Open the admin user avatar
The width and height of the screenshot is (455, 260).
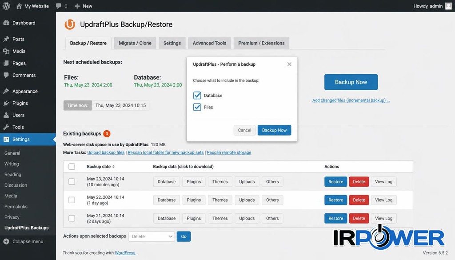[449, 6]
